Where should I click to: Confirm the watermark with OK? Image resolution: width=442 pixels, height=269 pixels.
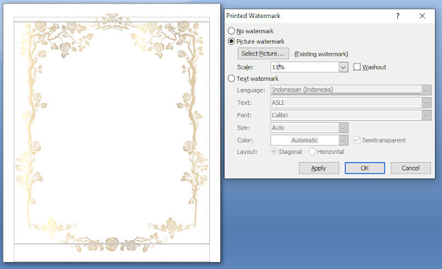click(365, 168)
